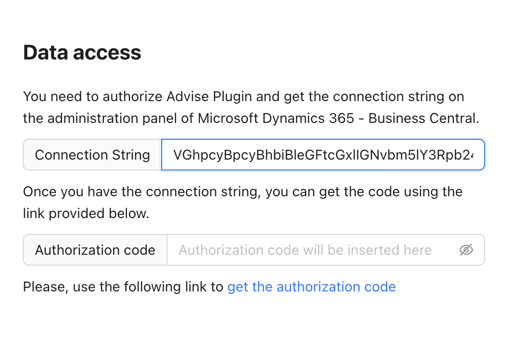The width and height of the screenshot is (505, 339).
Task: Follow the blue authorization code hyperlink
Action: [312, 287]
